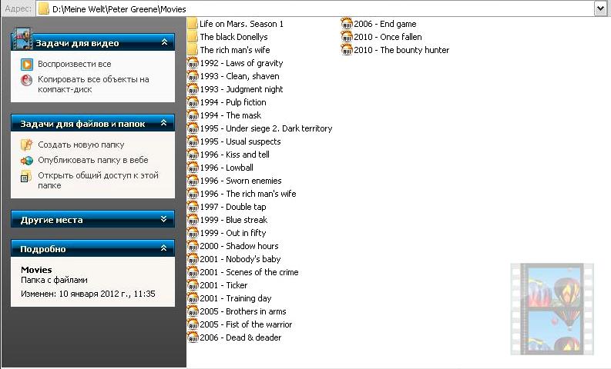Click the share folder access icon
The width and height of the screenshot is (611, 369).
click(26, 176)
